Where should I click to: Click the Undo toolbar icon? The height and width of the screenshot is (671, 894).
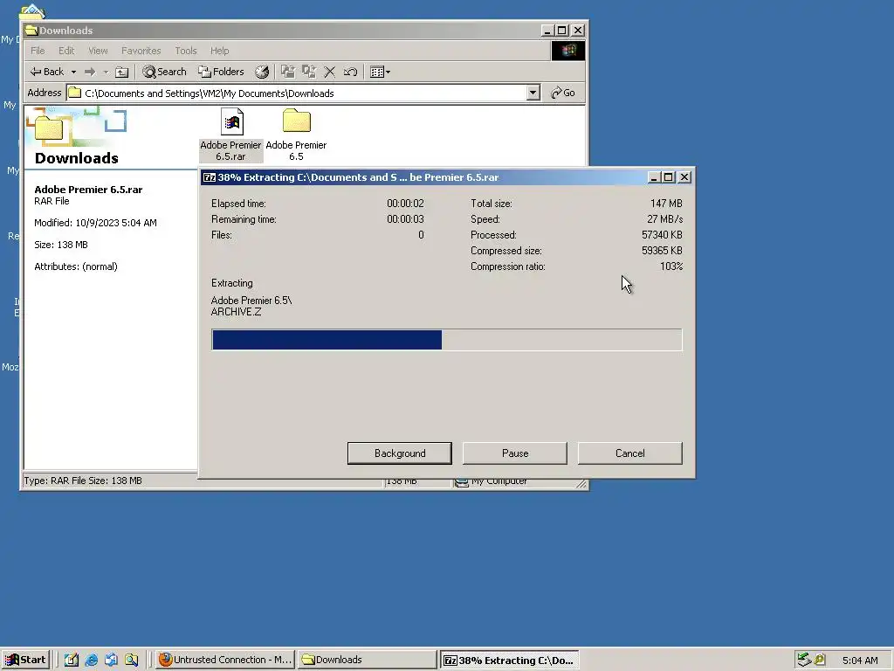tap(350, 72)
